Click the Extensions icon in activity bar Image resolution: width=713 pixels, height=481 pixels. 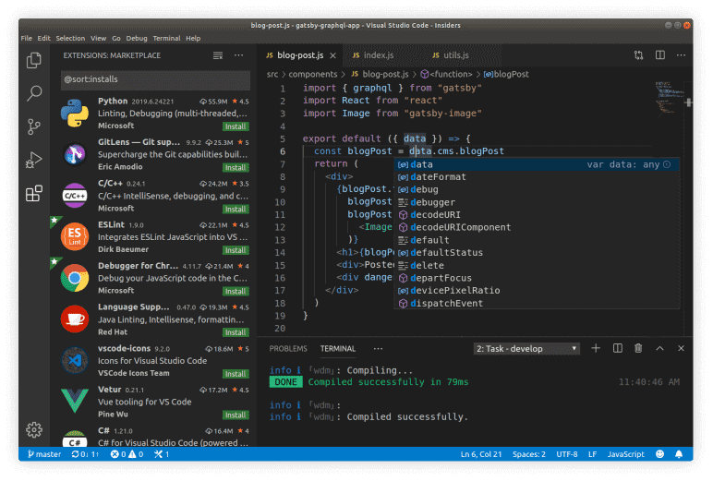point(34,194)
